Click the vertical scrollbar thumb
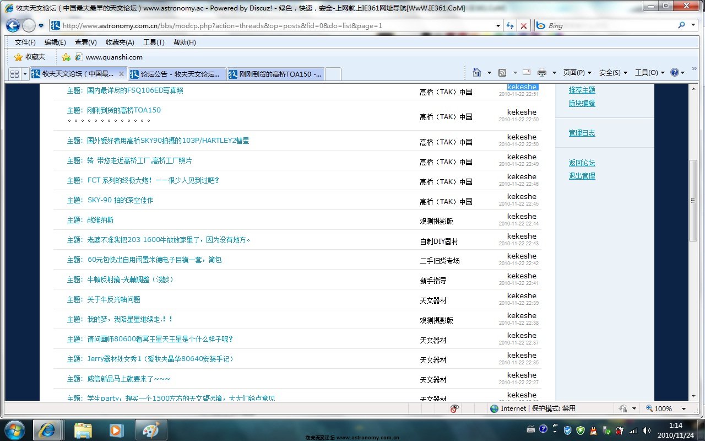Viewport: 705px width, 441px height. pyautogui.click(x=693, y=201)
